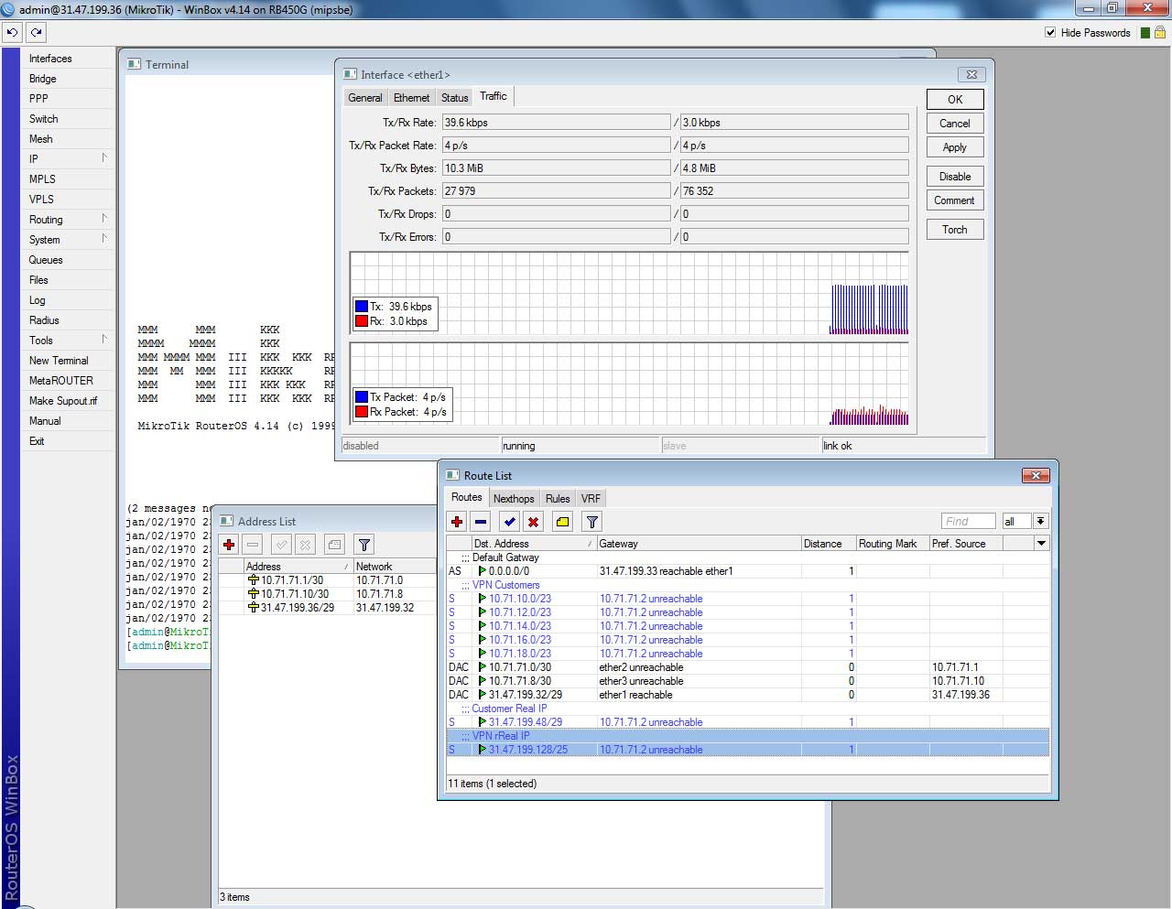Add a new address in Address List
The height and width of the screenshot is (909, 1172).
[229, 545]
